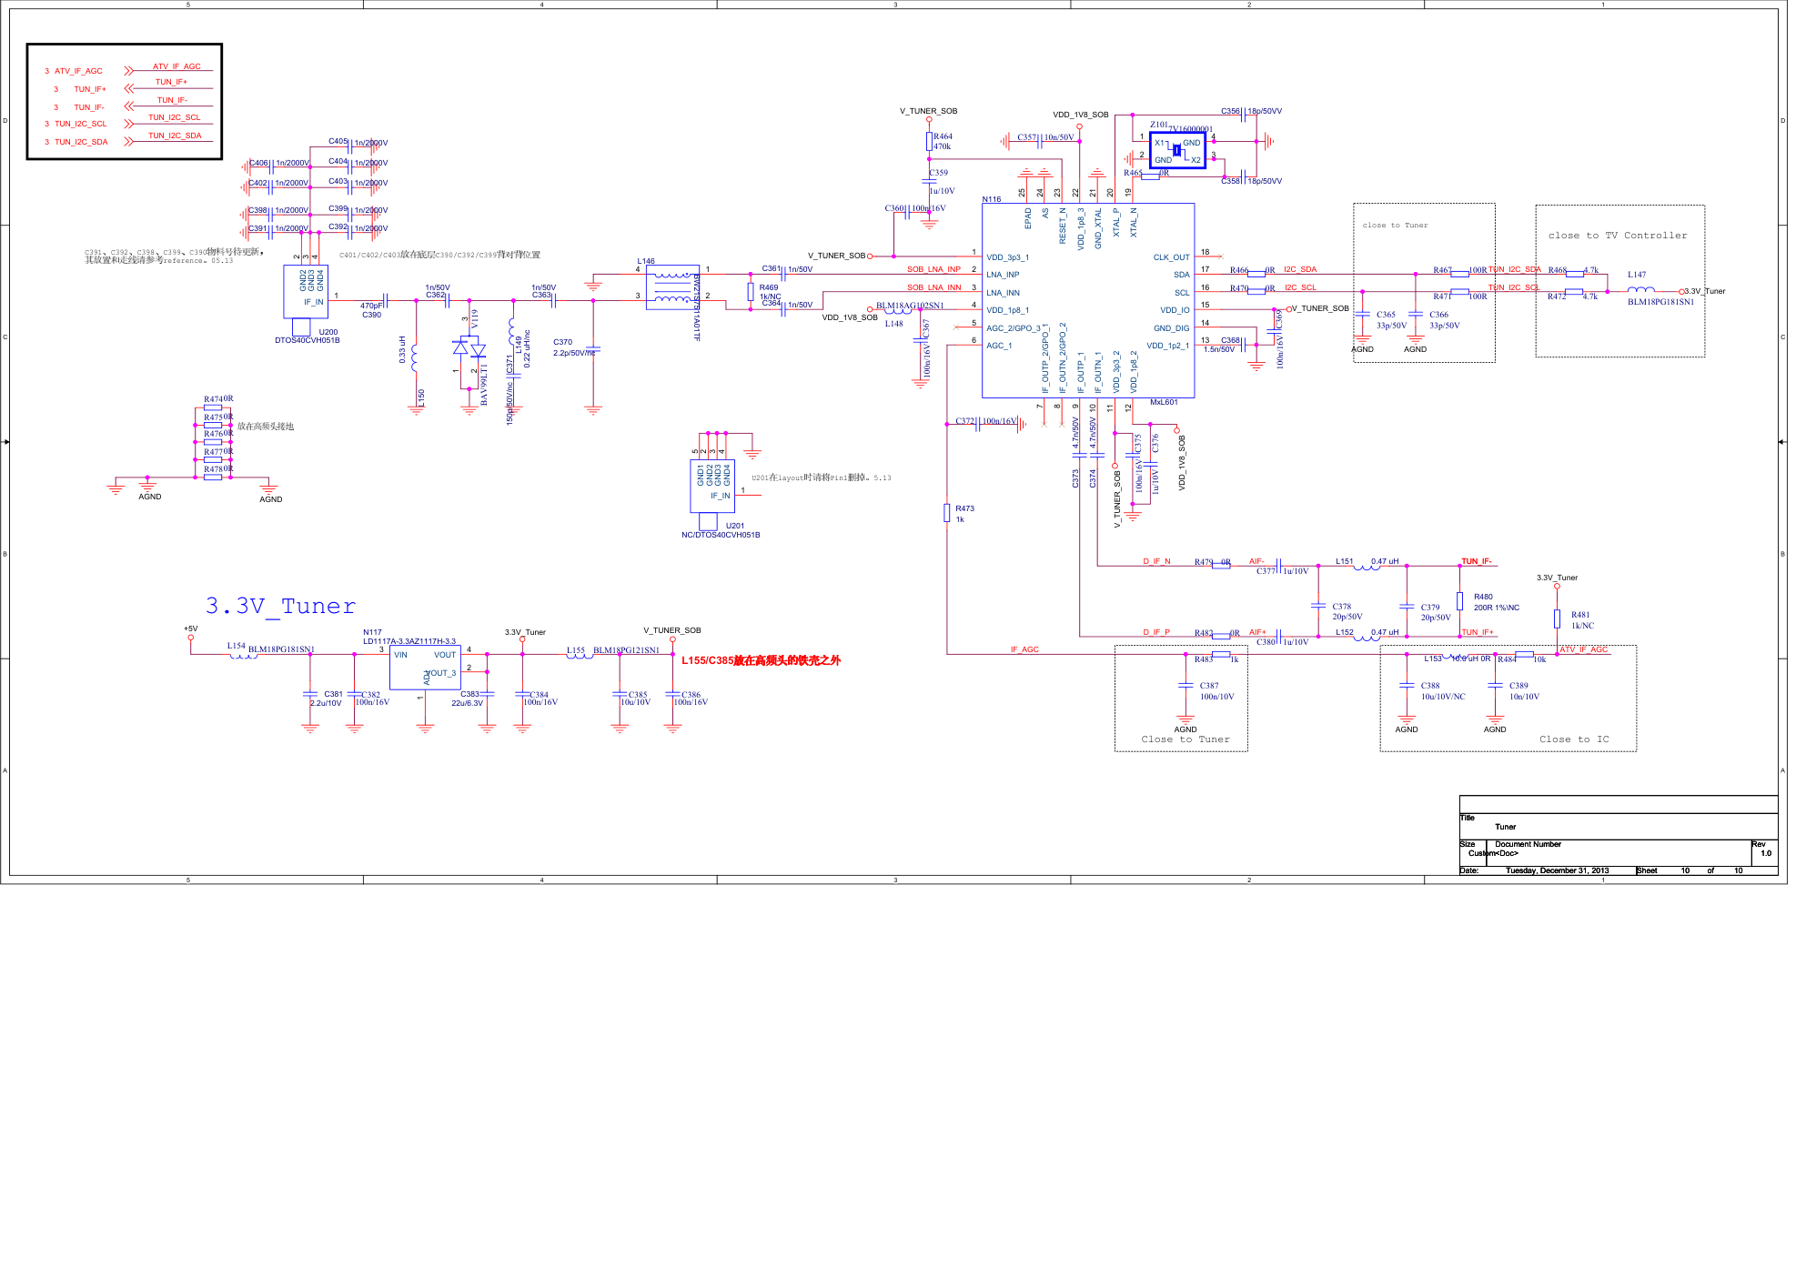Select the C378 20p/50V capacitor label
This screenshot has width=1806, height=1277.
pos(1347,611)
